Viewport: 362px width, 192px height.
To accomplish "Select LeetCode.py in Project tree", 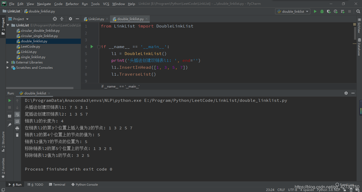I will [x=28, y=46].
